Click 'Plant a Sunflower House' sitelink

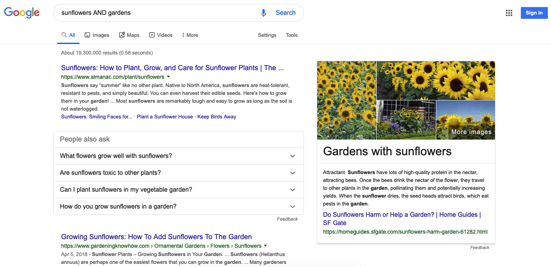pyautogui.click(x=164, y=116)
